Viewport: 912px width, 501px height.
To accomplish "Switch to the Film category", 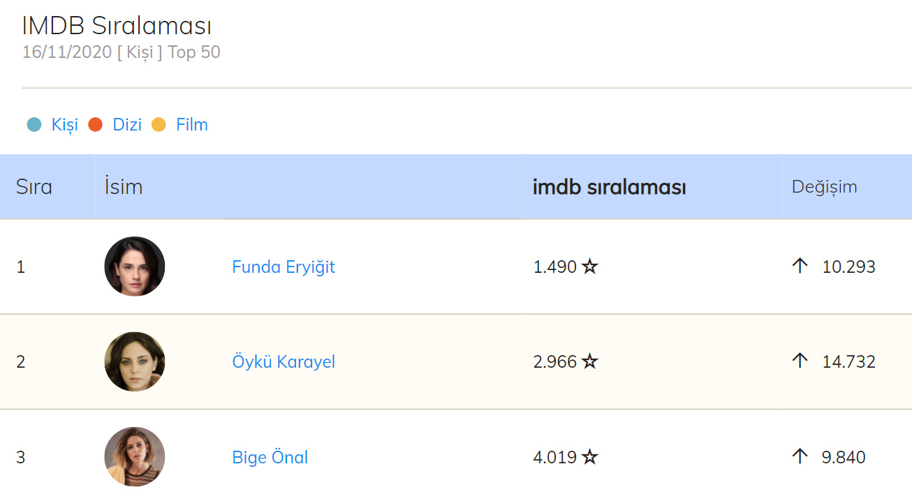I will pos(192,125).
